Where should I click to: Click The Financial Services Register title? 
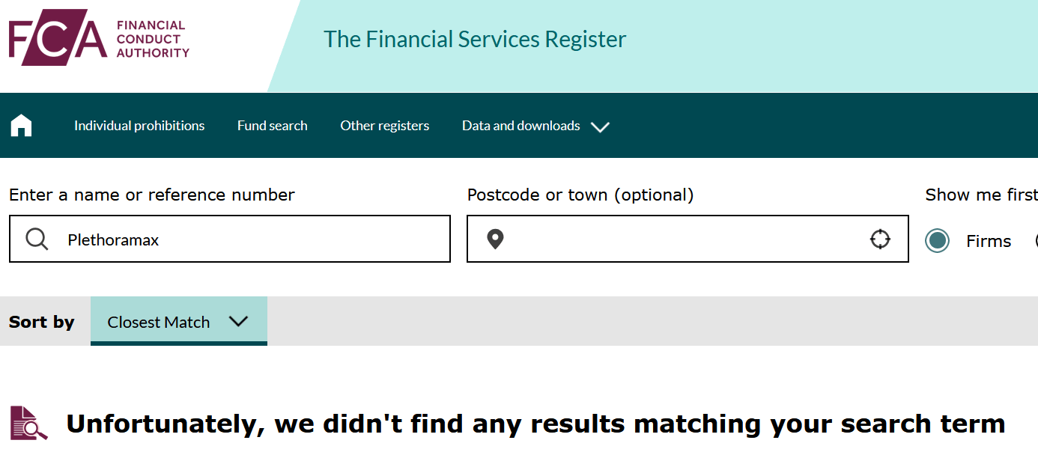tap(475, 39)
